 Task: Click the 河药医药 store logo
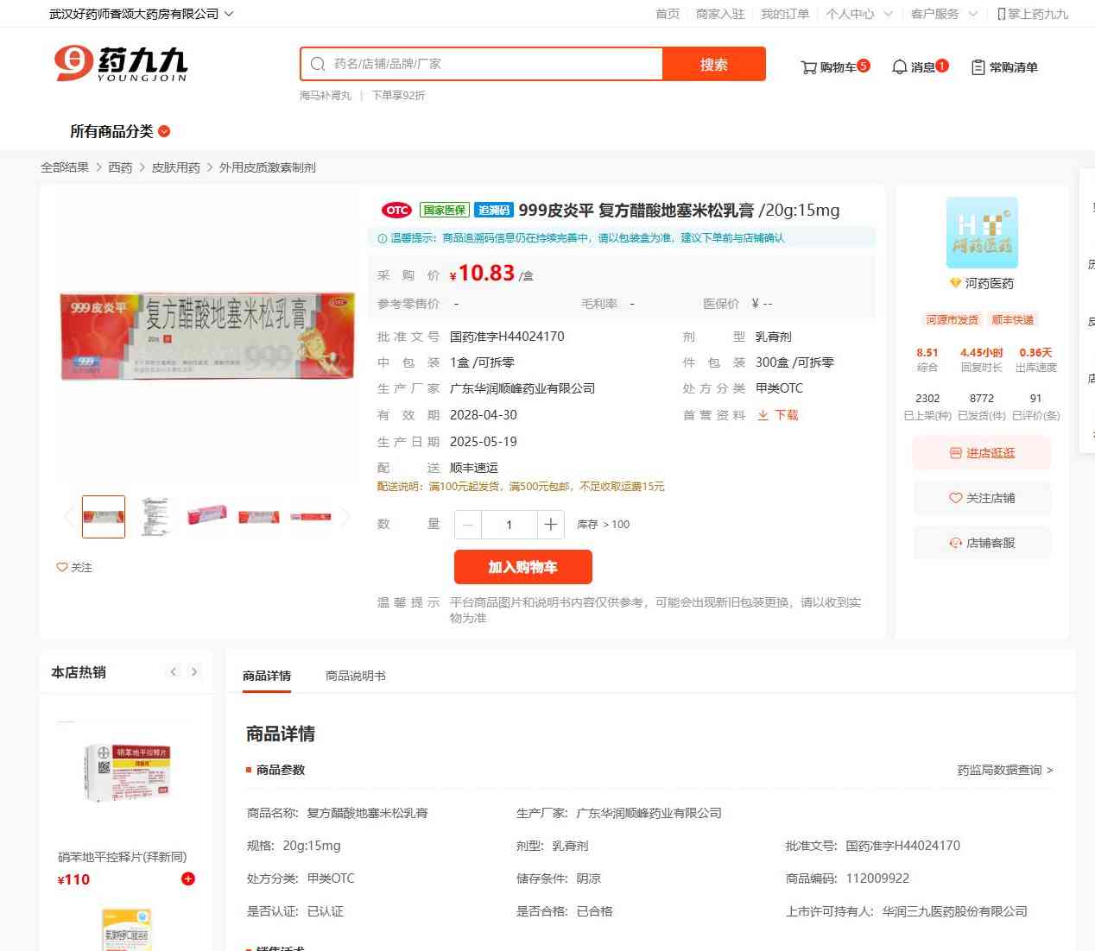[982, 233]
